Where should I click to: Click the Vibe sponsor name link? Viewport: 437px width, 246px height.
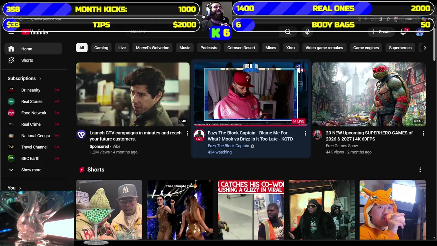point(116,147)
